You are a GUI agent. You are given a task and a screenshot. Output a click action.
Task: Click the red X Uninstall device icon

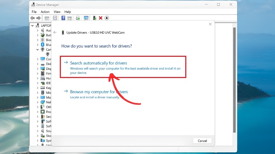pos(100,18)
